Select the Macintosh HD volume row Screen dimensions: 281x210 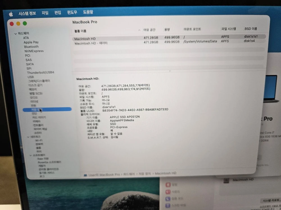pos(169,38)
